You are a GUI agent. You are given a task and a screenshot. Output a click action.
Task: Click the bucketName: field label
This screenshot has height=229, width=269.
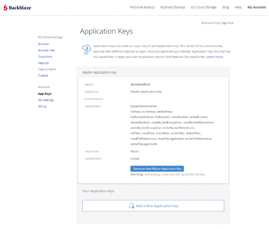tap(94, 99)
